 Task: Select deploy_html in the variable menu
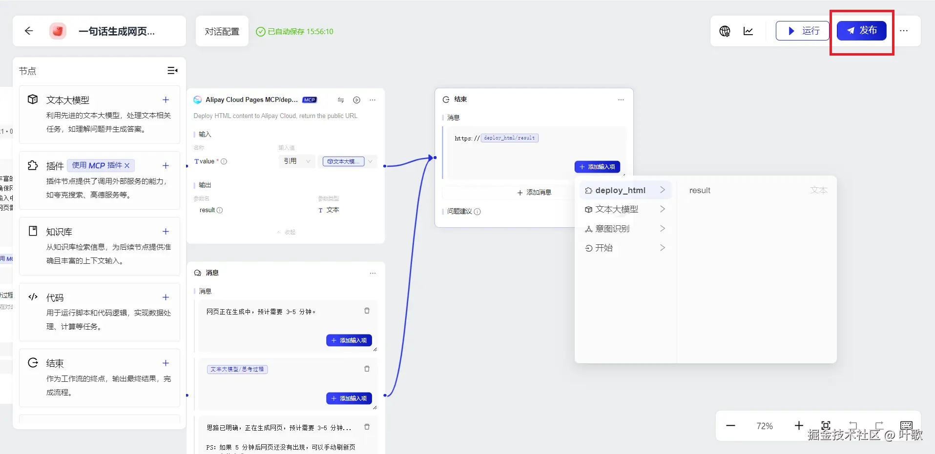[x=625, y=190]
